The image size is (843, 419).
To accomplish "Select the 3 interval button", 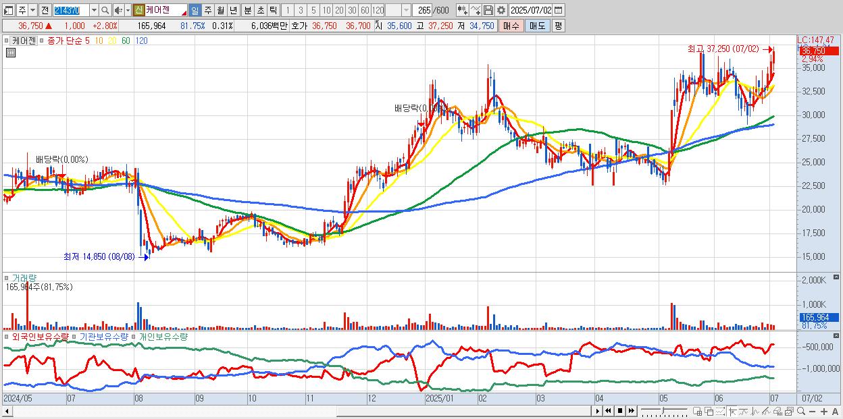I will pos(301,10).
